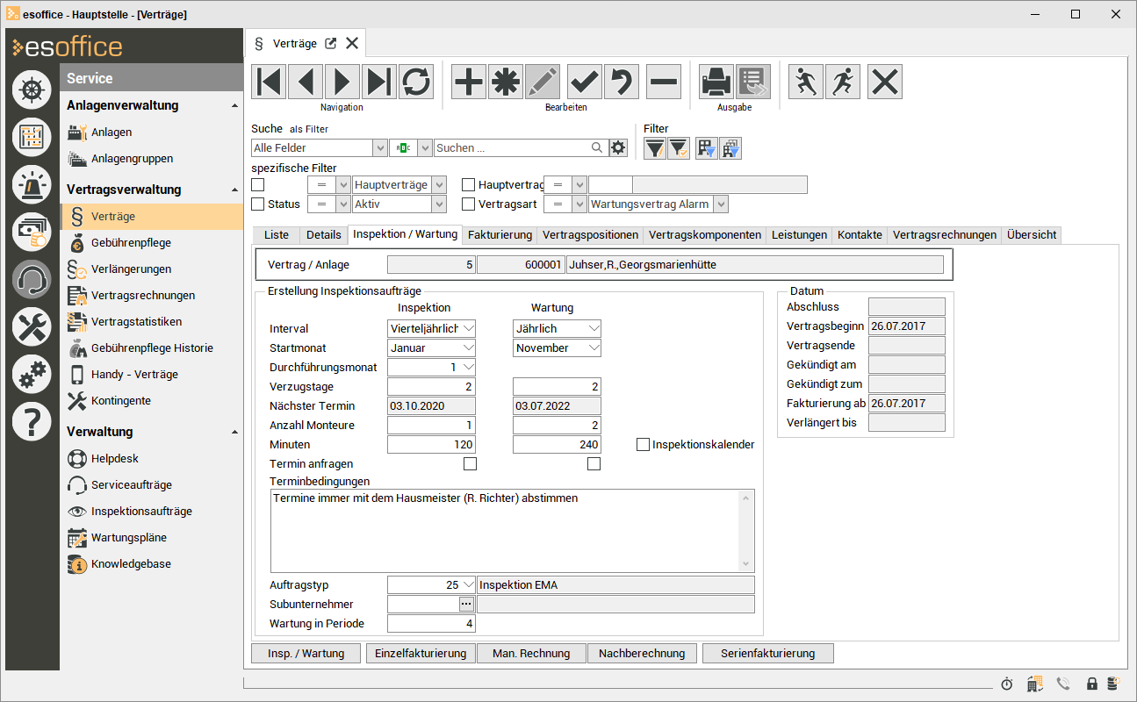The image size is (1137, 702).
Task: Go to next record arrow
Action: tap(342, 82)
